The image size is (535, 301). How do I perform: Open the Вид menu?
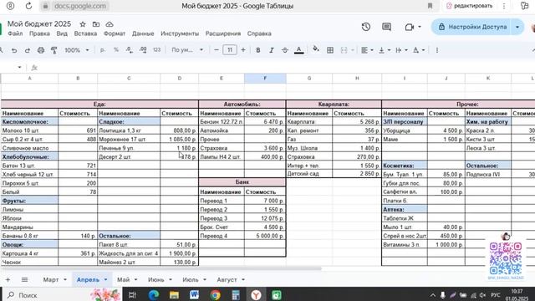[x=62, y=33]
